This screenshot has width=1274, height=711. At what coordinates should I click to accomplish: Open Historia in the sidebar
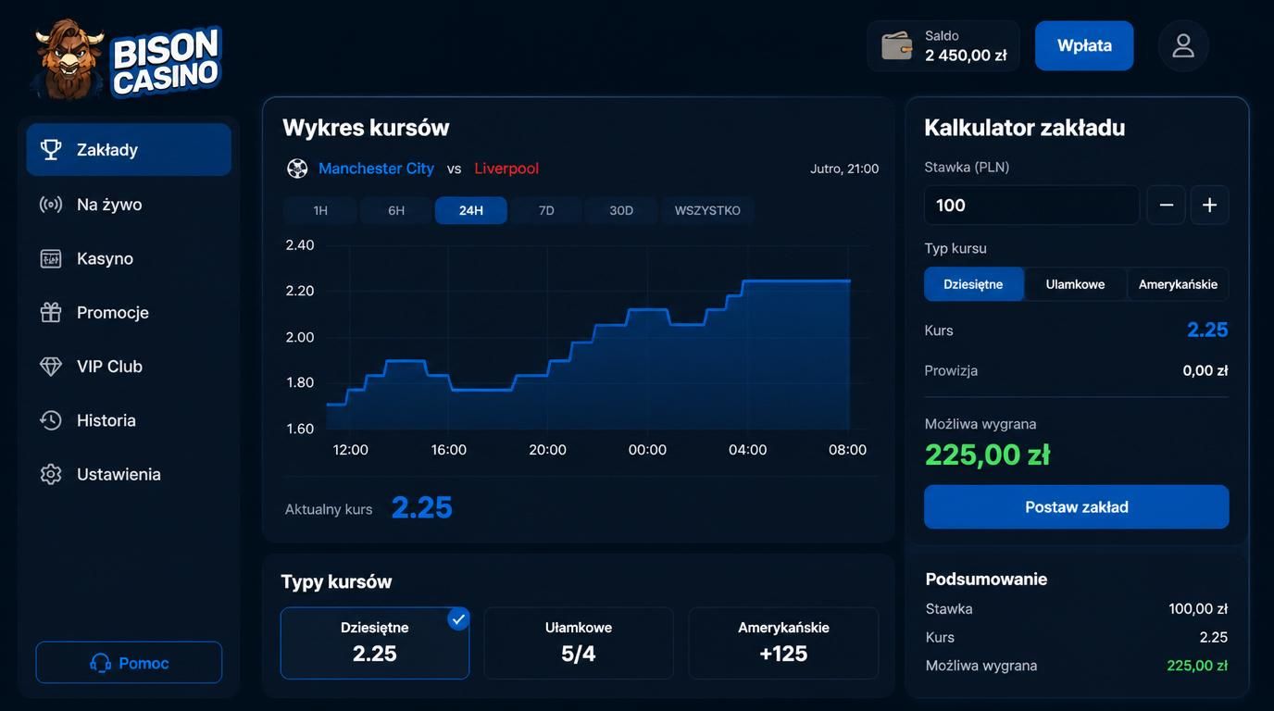(x=129, y=420)
